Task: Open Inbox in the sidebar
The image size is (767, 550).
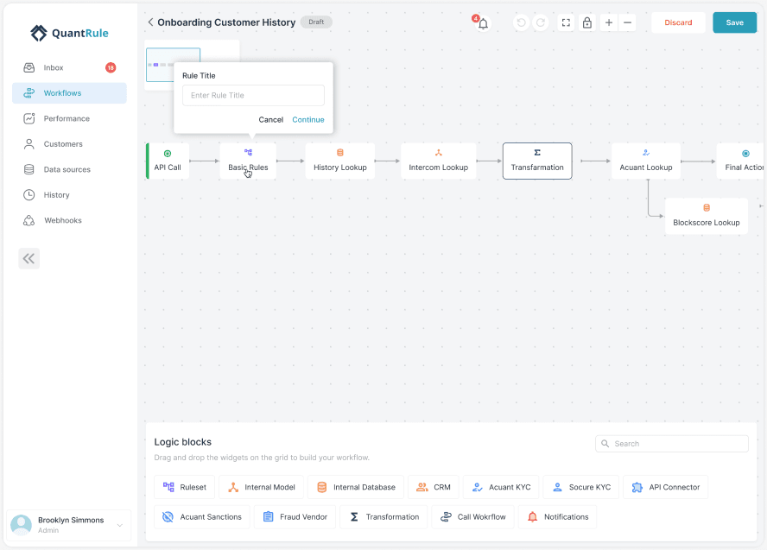Action: tap(69, 67)
